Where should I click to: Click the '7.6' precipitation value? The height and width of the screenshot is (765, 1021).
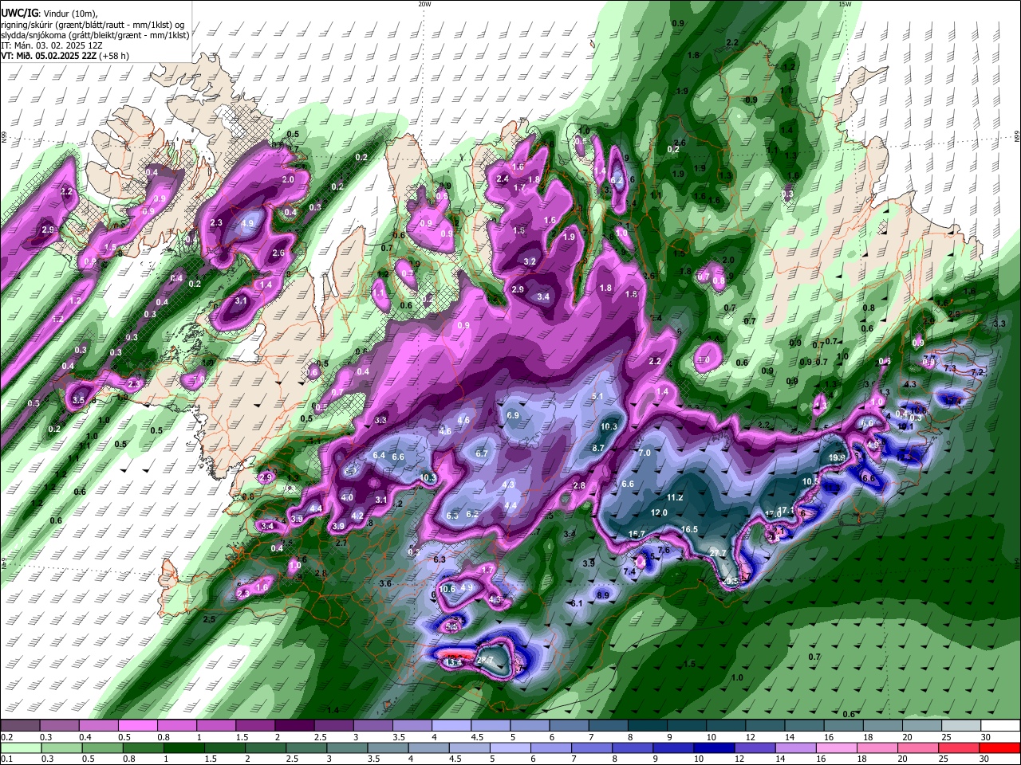[663, 550]
